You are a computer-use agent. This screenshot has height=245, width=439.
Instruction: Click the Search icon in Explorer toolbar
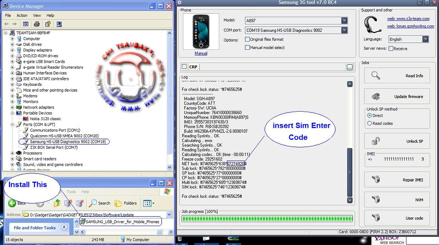click(x=93, y=203)
